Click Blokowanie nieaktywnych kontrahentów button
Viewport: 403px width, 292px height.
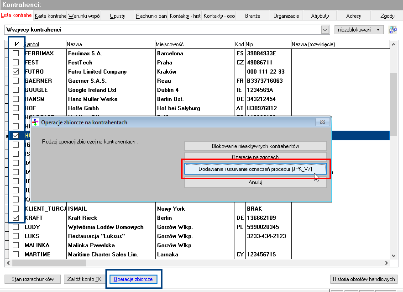tap(256, 146)
